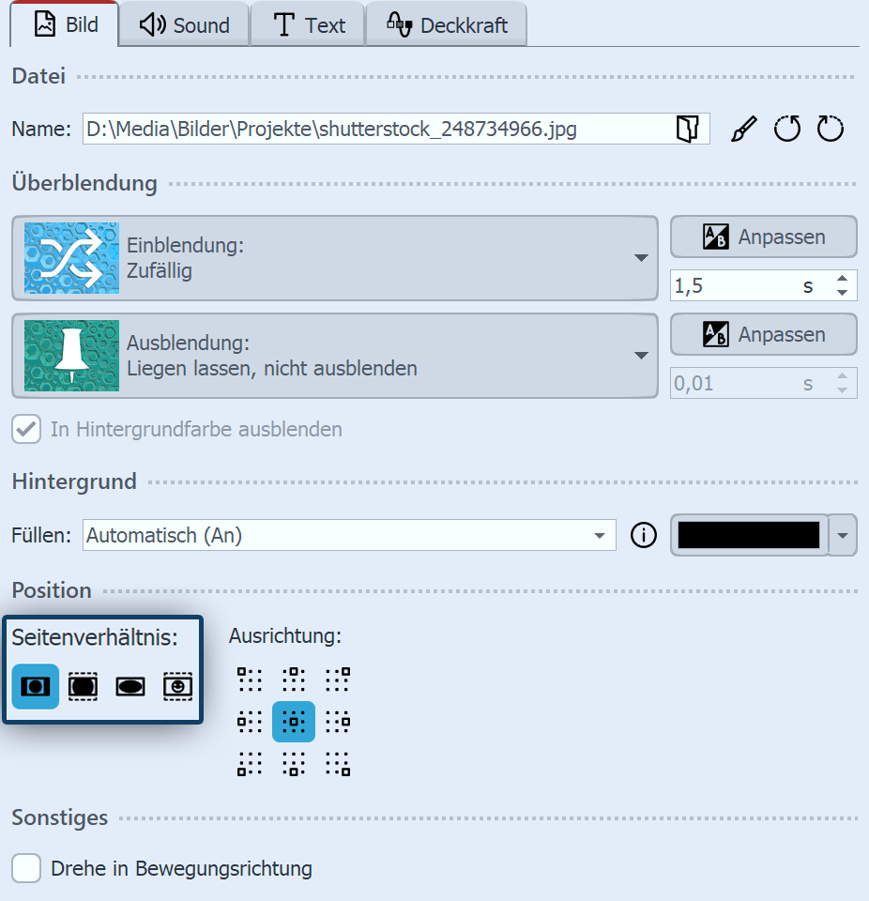Switch to the Deckkraft tab
The width and height of the screenshot is (869, 901).
pyautogui.click(x=446, y=25)
